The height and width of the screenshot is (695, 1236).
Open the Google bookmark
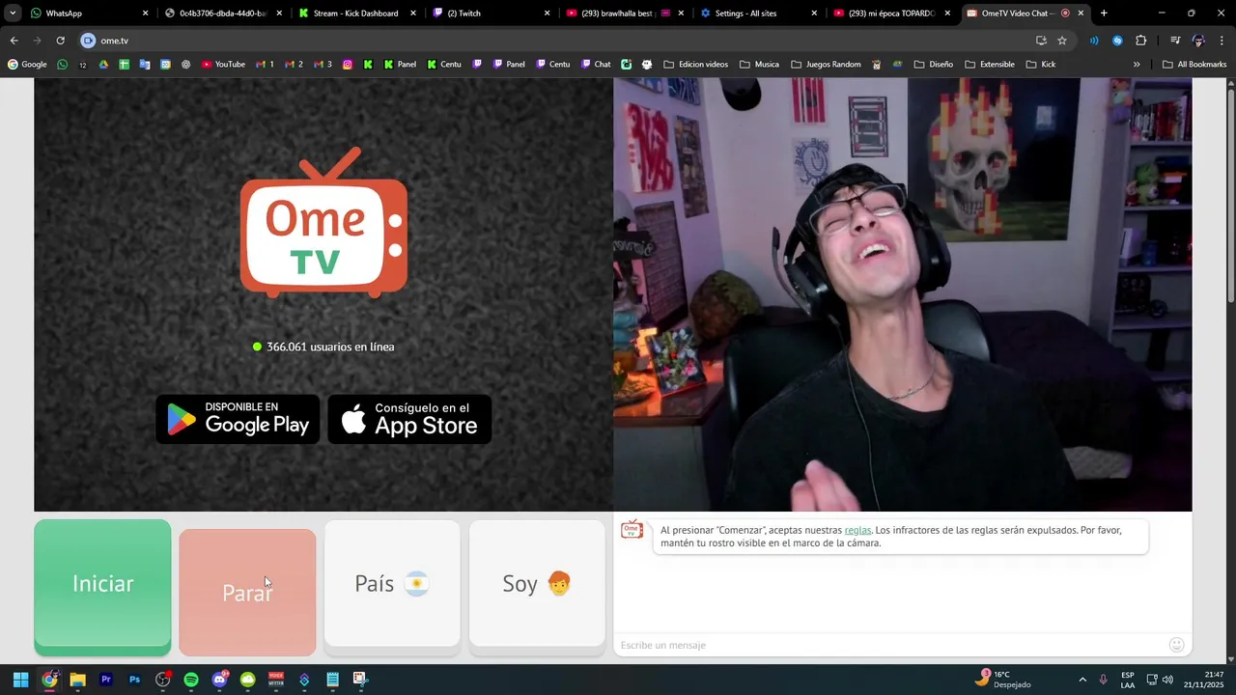[27, 65]
